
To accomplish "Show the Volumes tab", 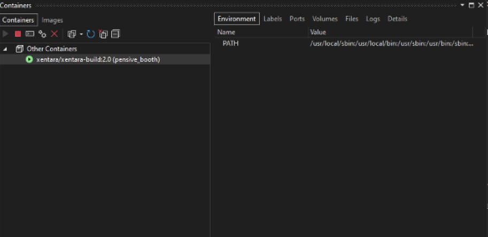I will coord(325,19).
